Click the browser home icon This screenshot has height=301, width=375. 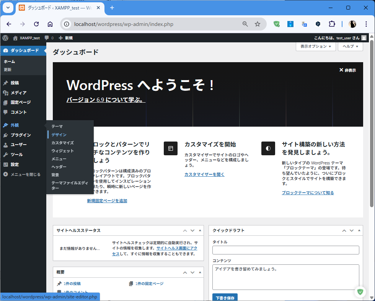(x=50, y=24)
